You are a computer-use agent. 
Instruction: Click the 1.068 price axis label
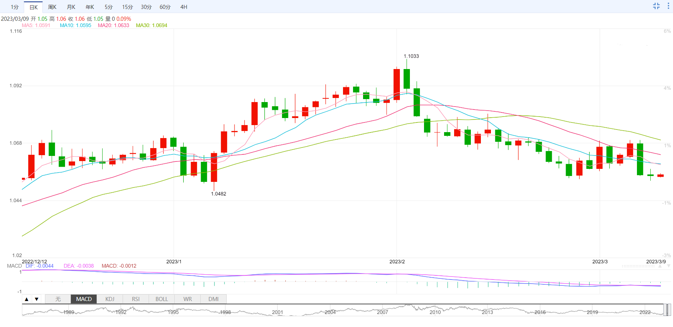pyautogui.click(x=16, y=143)
